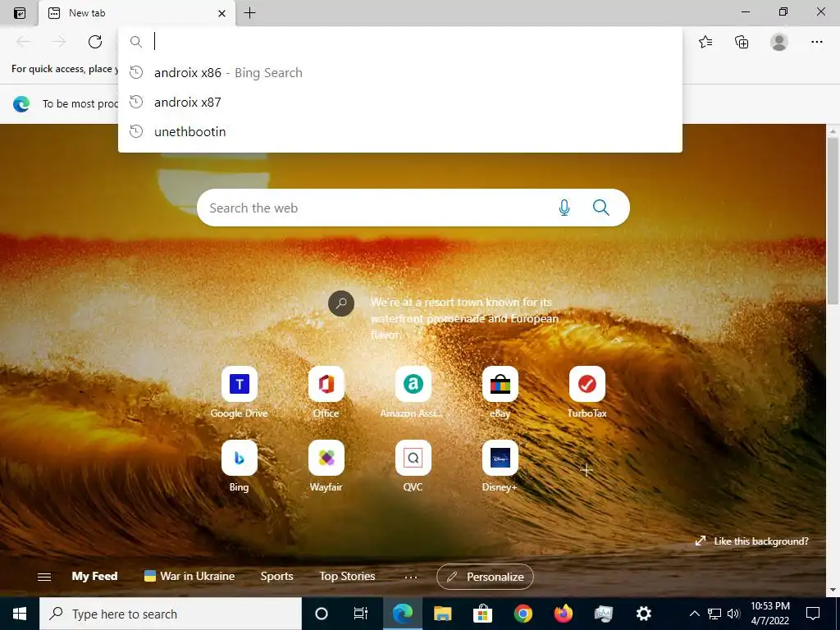Open File Explorer from the taskbar
The height and width of the screenshot is (630, 840).
coord(442,614)
